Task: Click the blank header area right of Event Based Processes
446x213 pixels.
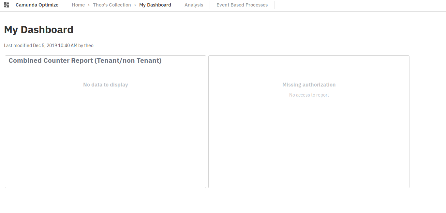Action: pos(359,5)
